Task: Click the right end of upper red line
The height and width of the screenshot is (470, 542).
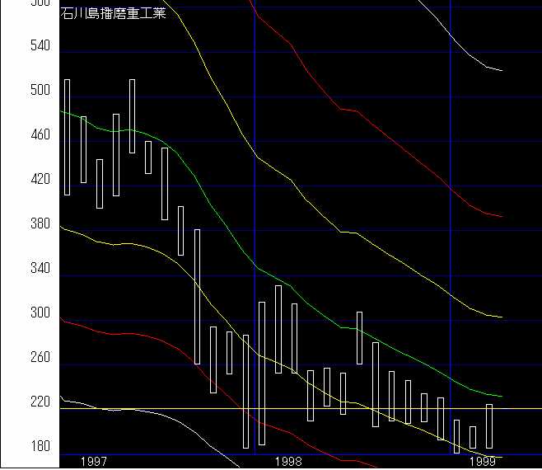Action: click(501, 216)
